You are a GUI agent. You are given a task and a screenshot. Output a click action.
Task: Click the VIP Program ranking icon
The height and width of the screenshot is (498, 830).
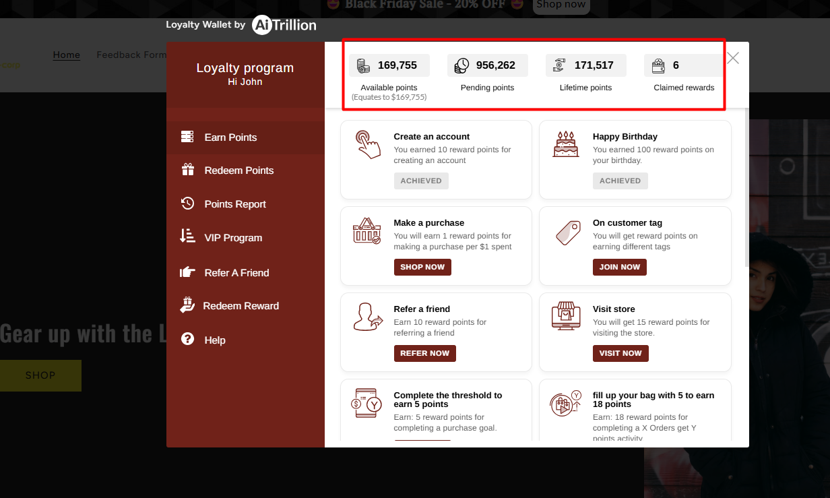tap(187, 237)
